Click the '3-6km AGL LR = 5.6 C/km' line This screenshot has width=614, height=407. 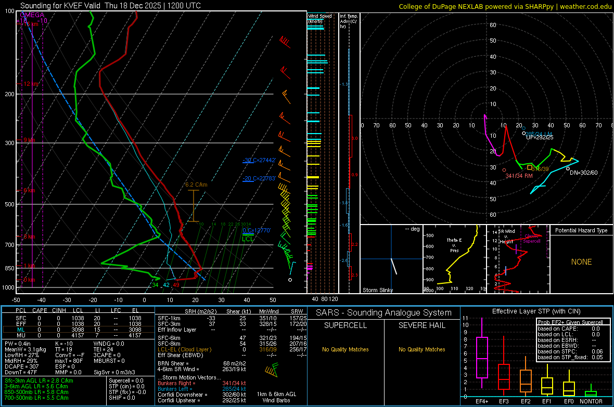click(x=36, y=386)
